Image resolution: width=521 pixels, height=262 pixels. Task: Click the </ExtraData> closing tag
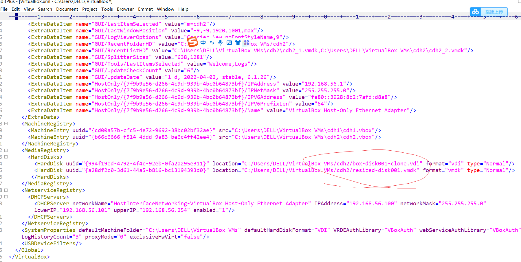[41, 117]
